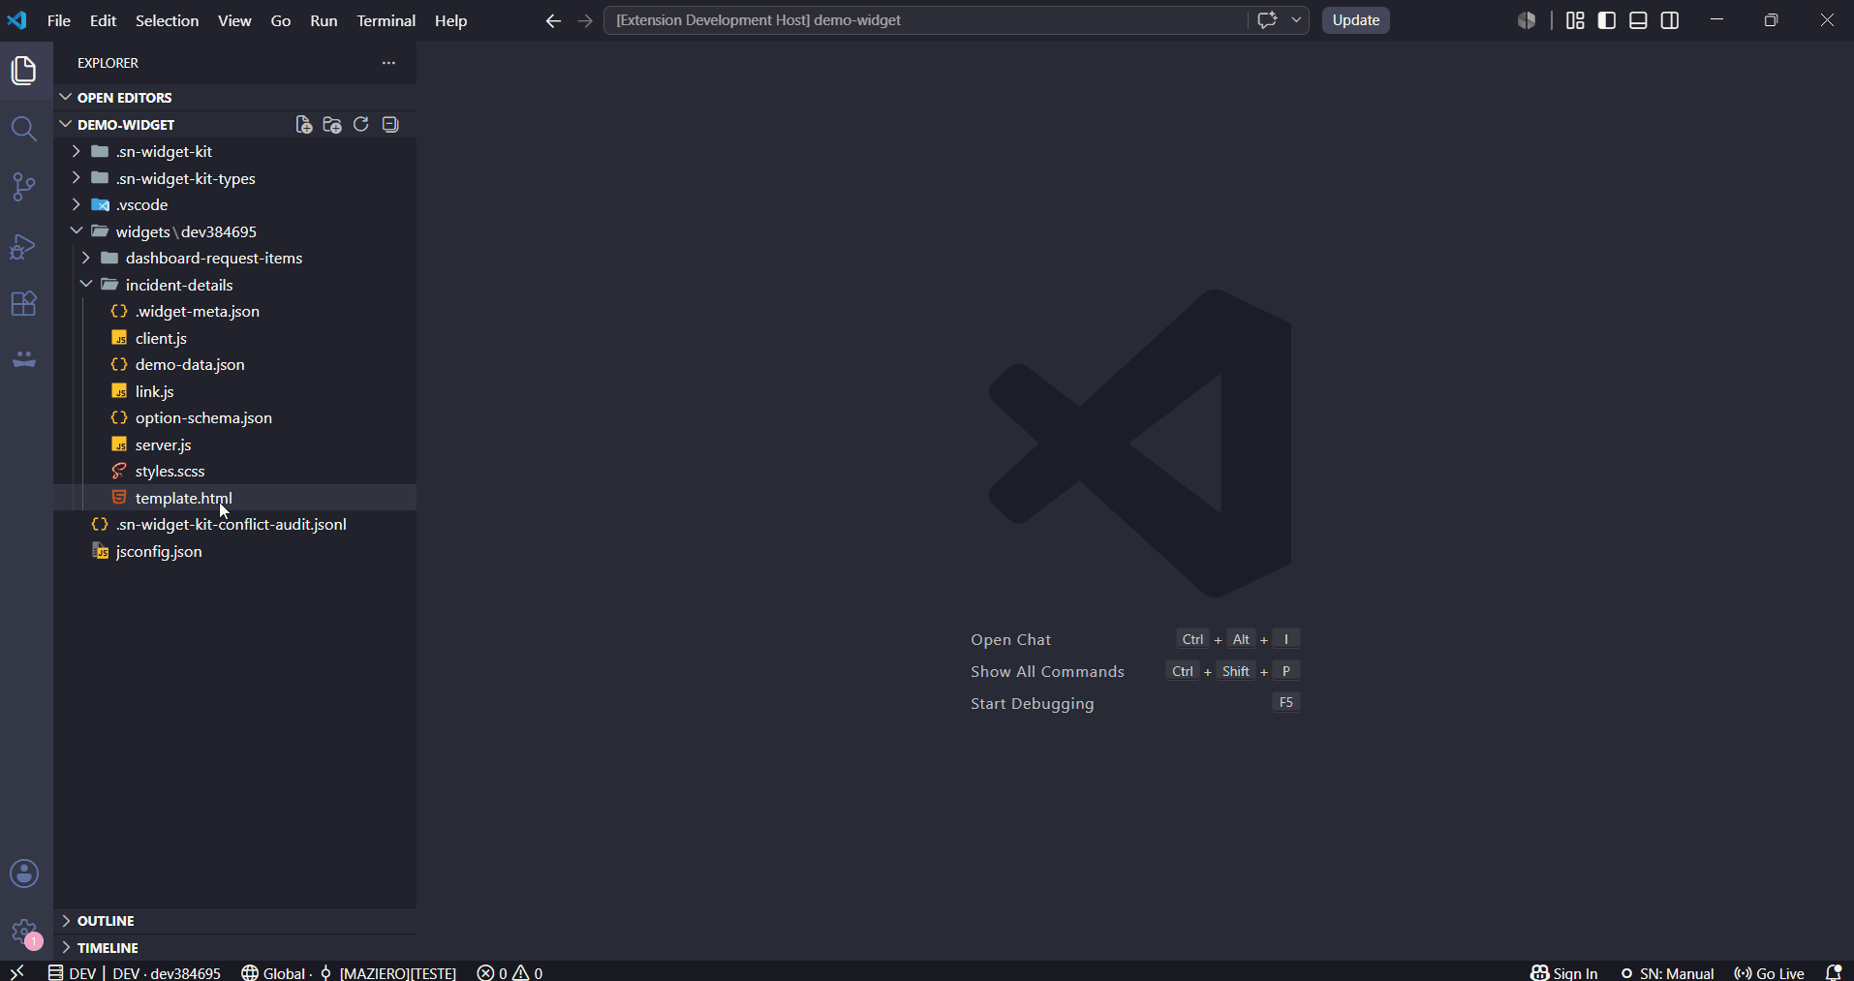Collapse the widgets\dev384695 folder

coord(235,231)
